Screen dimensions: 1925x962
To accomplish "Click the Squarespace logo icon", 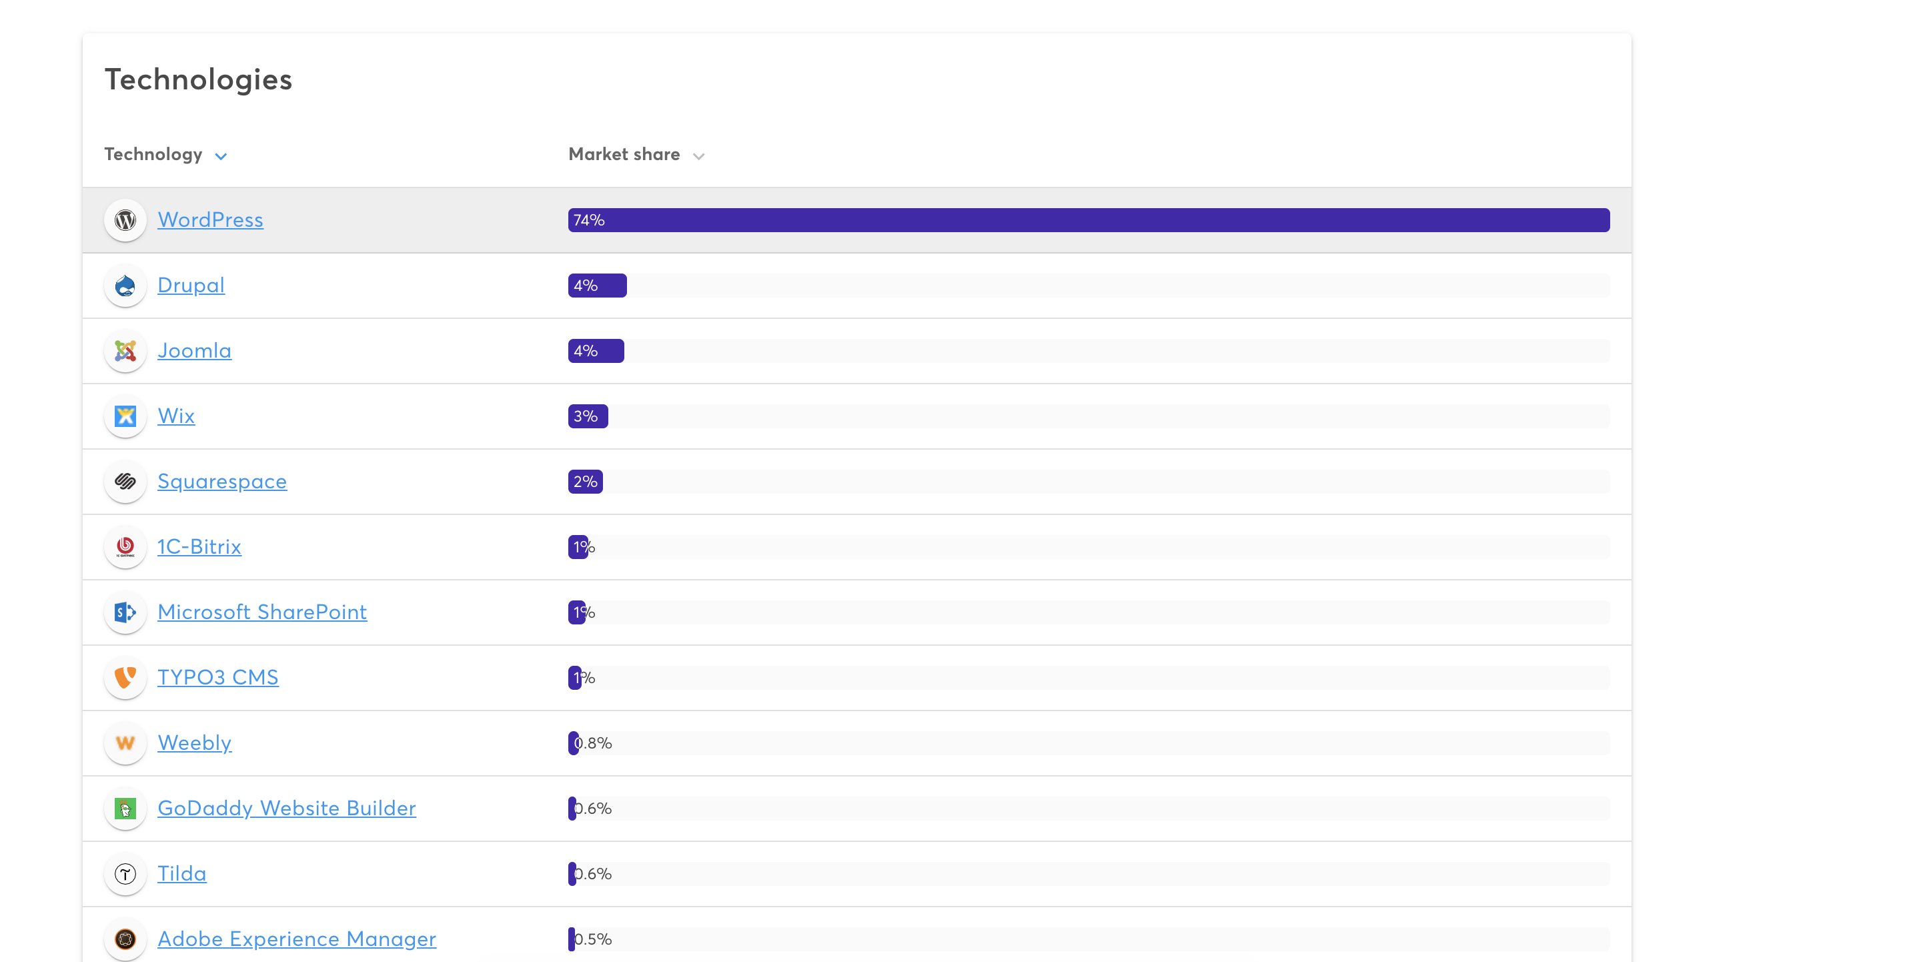I will (125, 482).
